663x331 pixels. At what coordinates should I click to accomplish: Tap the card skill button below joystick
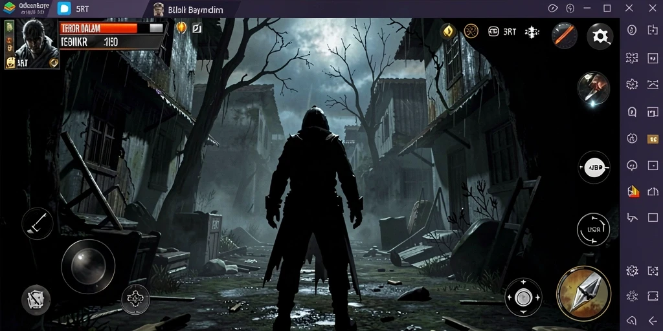[36, 300]
